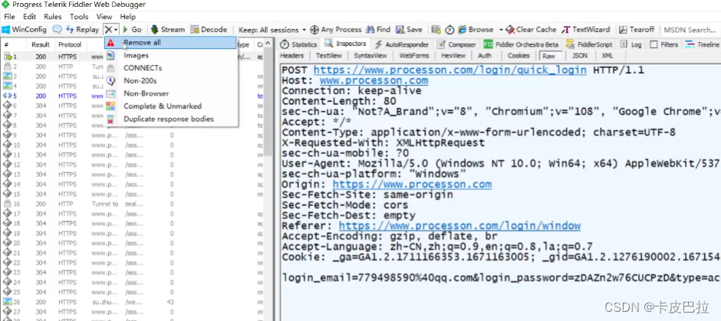721x321 pixels.
Task: Click Clear Cache in toolbar
Action: pos(531,29)
